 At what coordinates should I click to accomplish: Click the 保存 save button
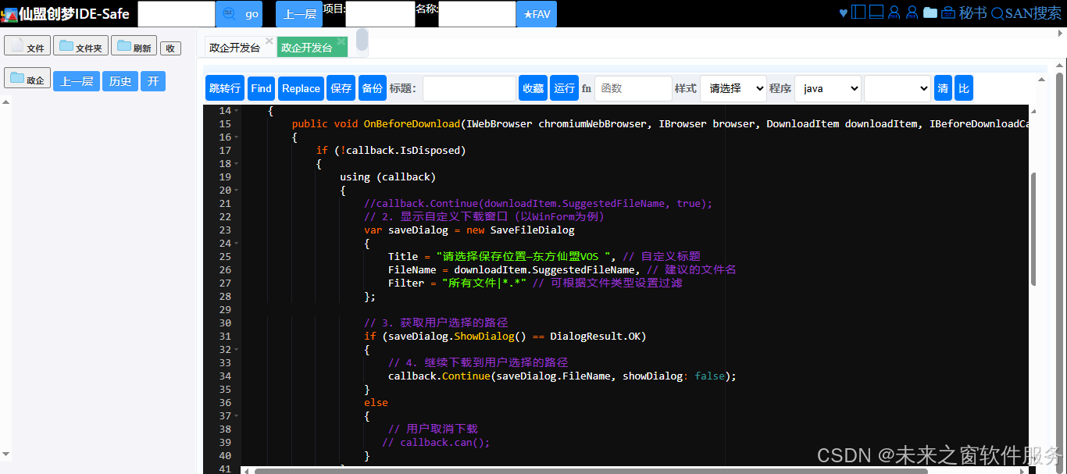pyautogui.click(x=341, y=88)
